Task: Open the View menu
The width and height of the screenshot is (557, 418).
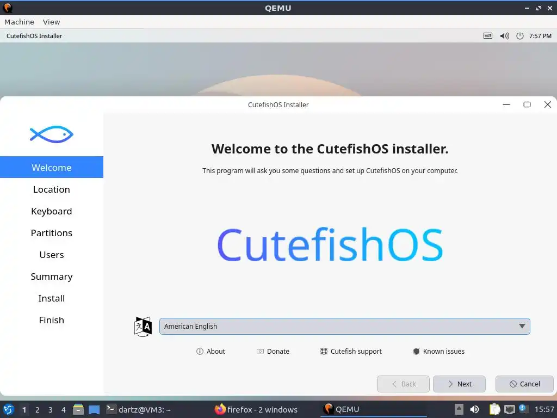Action: 52,22
